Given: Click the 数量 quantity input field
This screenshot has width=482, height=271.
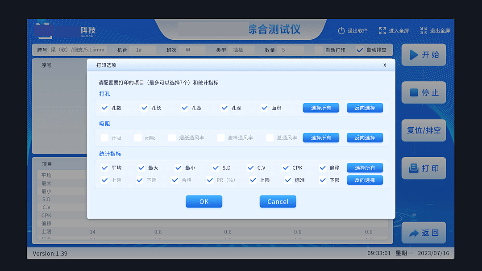Looking at the screenshot, I should tap(290, 50).
